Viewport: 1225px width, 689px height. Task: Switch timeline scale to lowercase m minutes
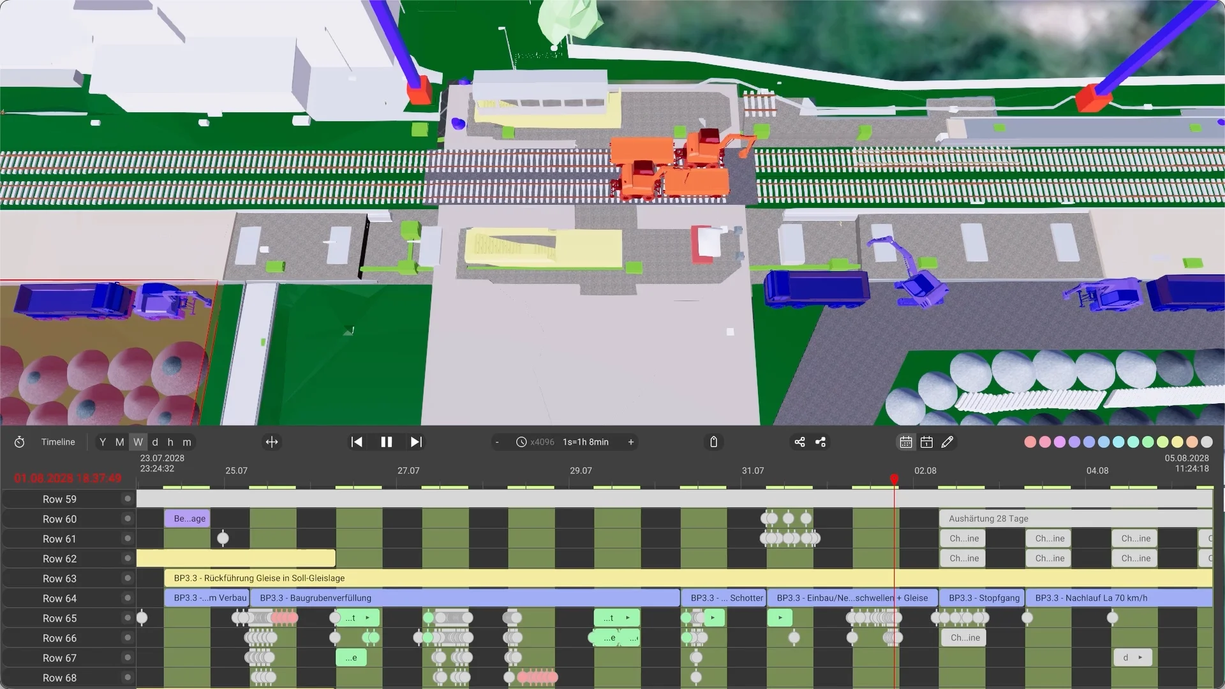[x=187, y=442]
